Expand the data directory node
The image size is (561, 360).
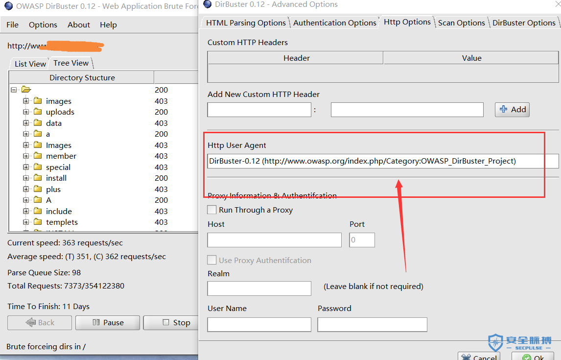[x=26, y=123]
